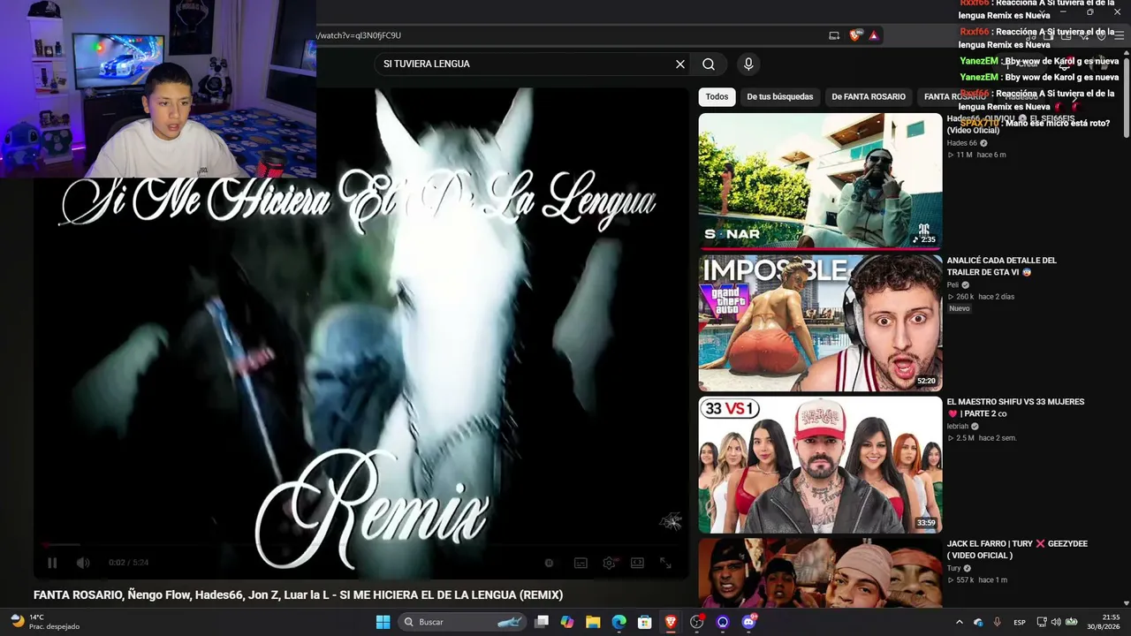Seek on the video progress bar
The width and height of the screenshot is (1131, 636).
(361, 545)
